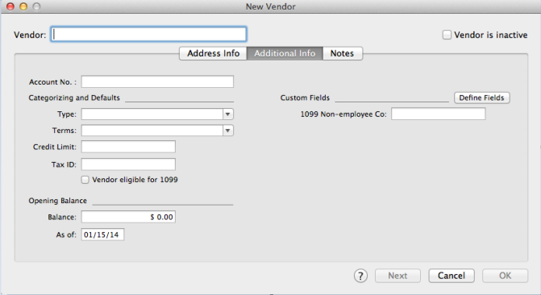Check Vendor eligible for 1099
The height and width of the screenshot is (295, 541).
tap(85, 180)
